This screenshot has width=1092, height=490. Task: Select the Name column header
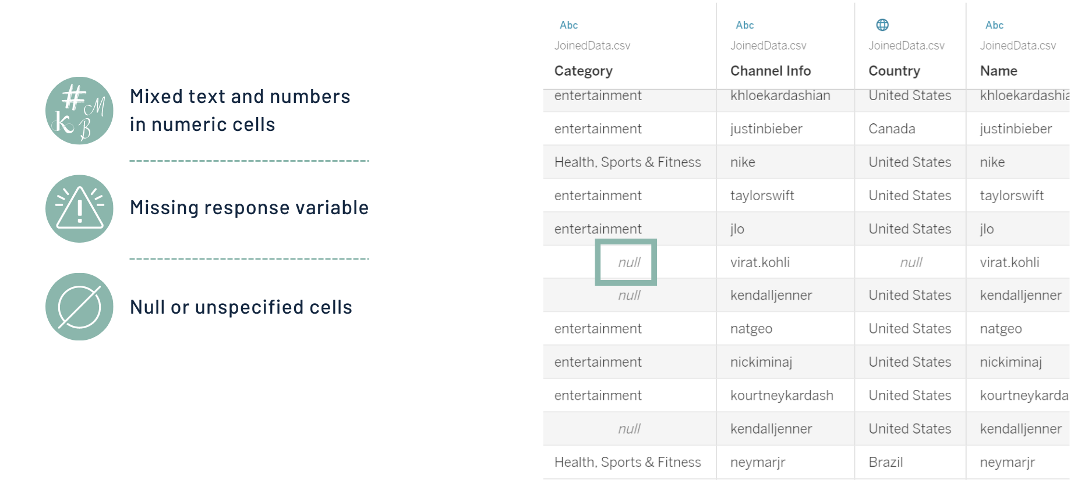click(x=998, y=71)
